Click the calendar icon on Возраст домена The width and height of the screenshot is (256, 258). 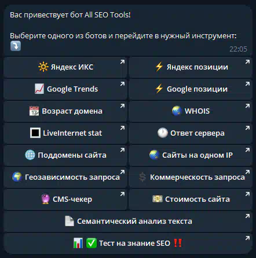[34, 111]
